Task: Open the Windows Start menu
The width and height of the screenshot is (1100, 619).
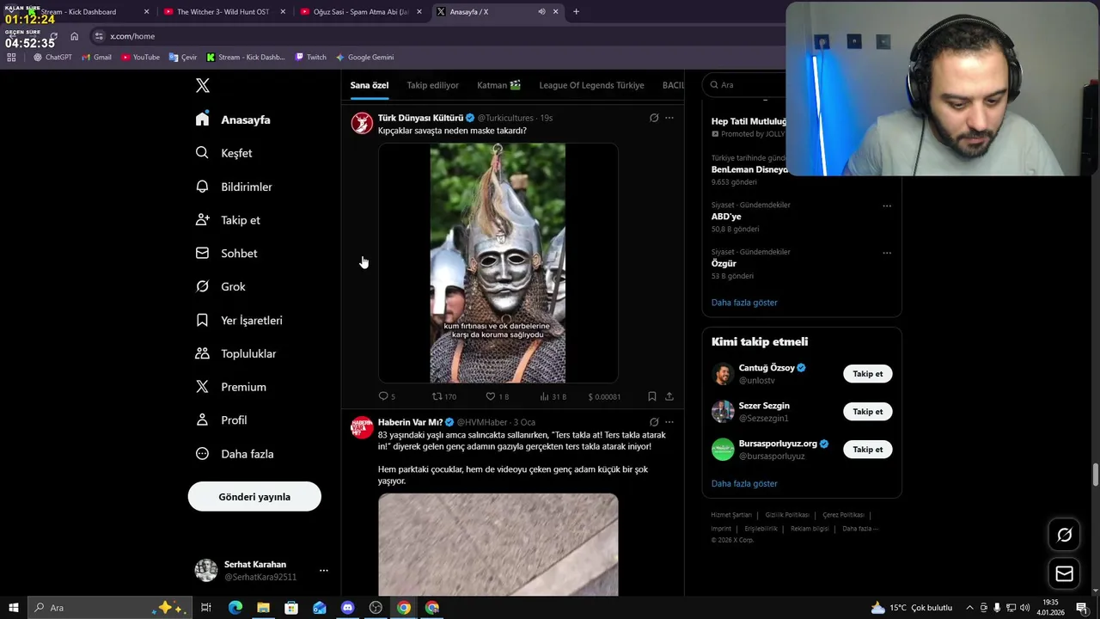Action: point(13,608)
